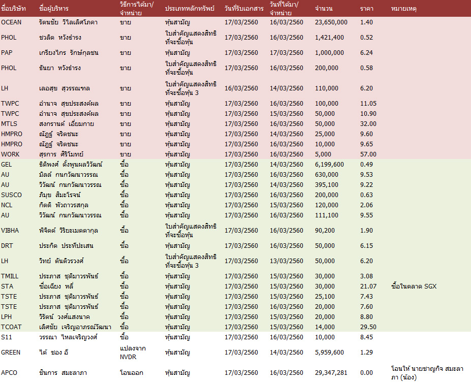
Task: Click executive name ธันยา หวังธำรง
Action: [x=60, y=68]
